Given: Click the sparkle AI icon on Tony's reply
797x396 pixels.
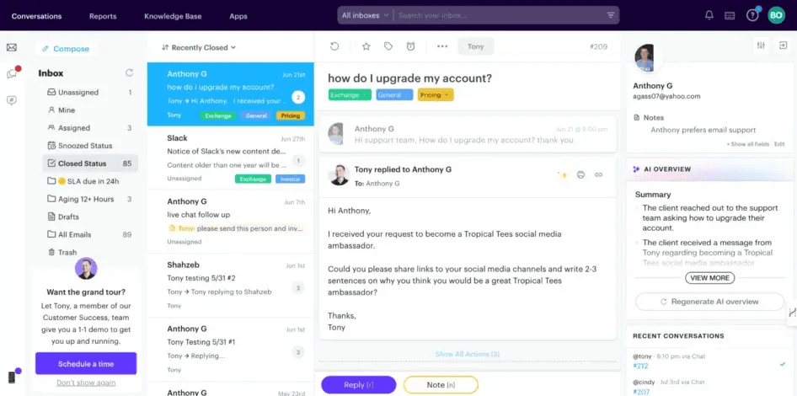Looking at the screenshot, I should [x=562, y=175].
